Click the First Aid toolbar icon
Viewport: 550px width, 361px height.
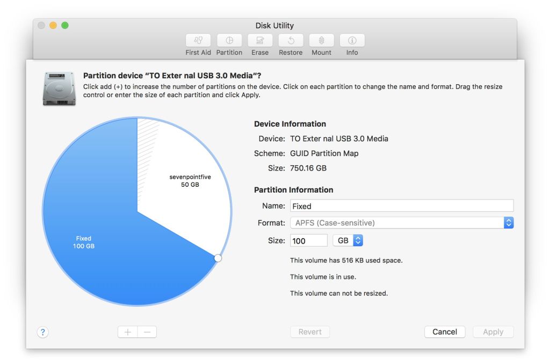(x=198, y=41)
